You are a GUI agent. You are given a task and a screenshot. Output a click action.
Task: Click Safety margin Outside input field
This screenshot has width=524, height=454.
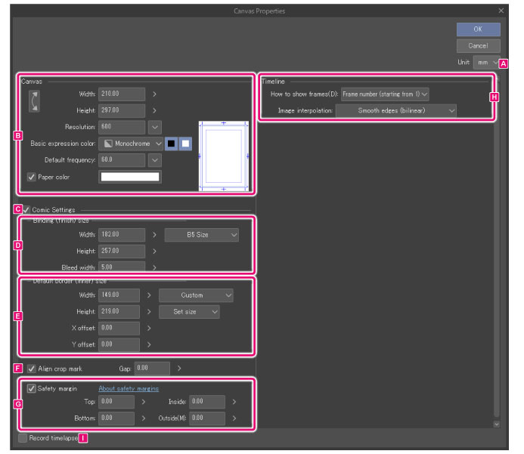(x=207, y=418)
